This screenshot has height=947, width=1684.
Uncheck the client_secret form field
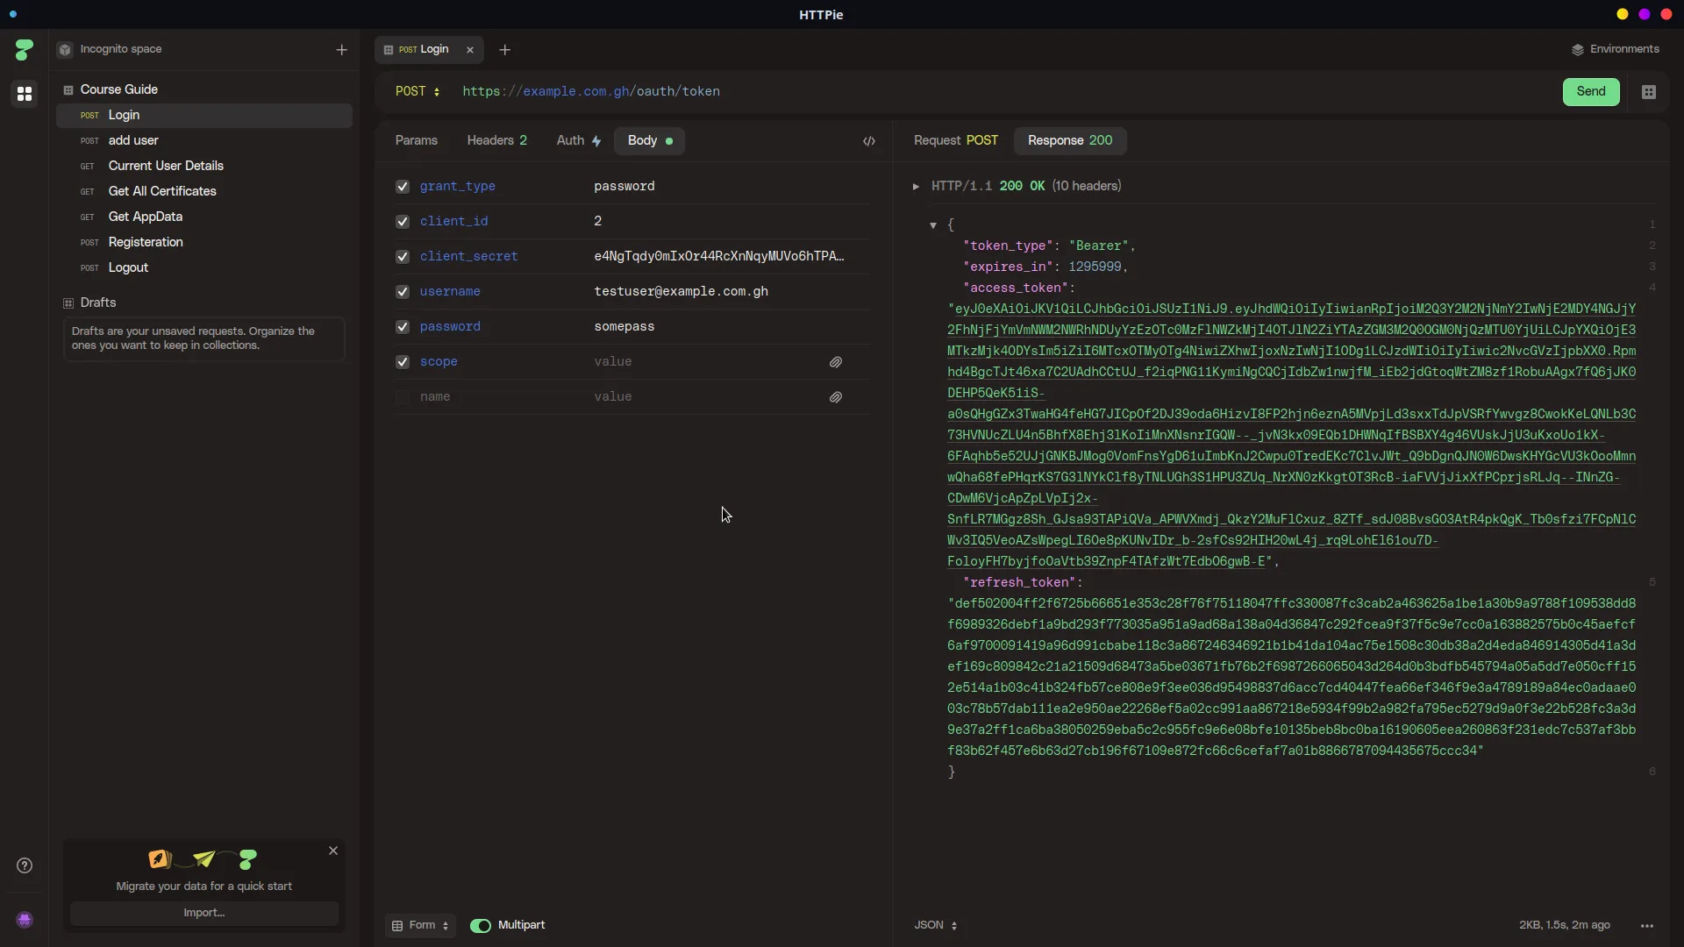pyautogui.click(x=402, y=257)
